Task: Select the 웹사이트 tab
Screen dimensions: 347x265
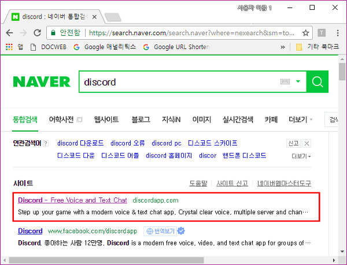Action: pyautogui.click(x=106, y=120)
